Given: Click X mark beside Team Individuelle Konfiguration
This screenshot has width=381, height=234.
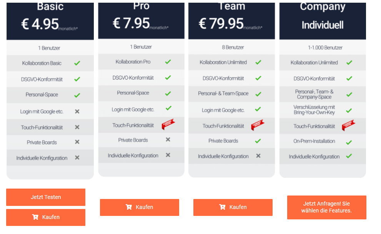Looking at the screenshot, I should click(x=258, y=155).
